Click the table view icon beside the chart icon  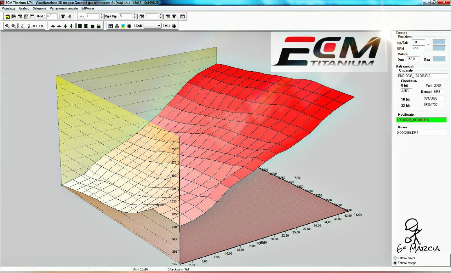[x=20, y=16]
